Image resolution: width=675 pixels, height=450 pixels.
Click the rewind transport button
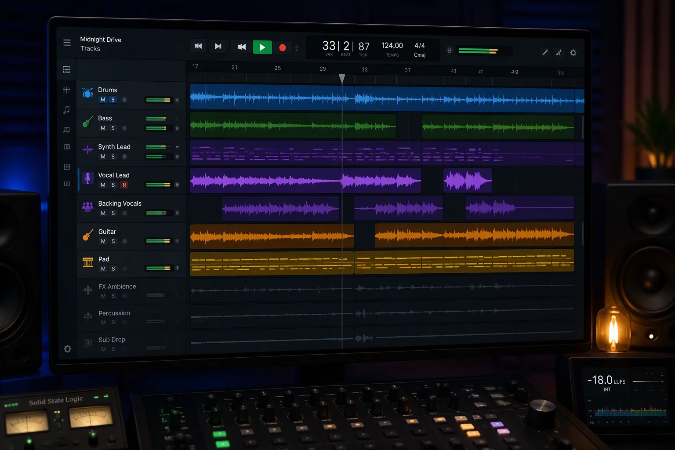pos(242,47)
